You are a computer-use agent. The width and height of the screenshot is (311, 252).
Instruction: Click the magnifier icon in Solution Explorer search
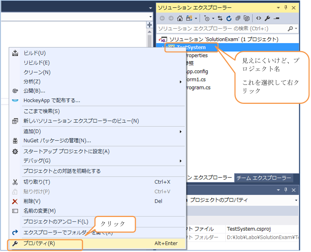click(x=290, y=29)
